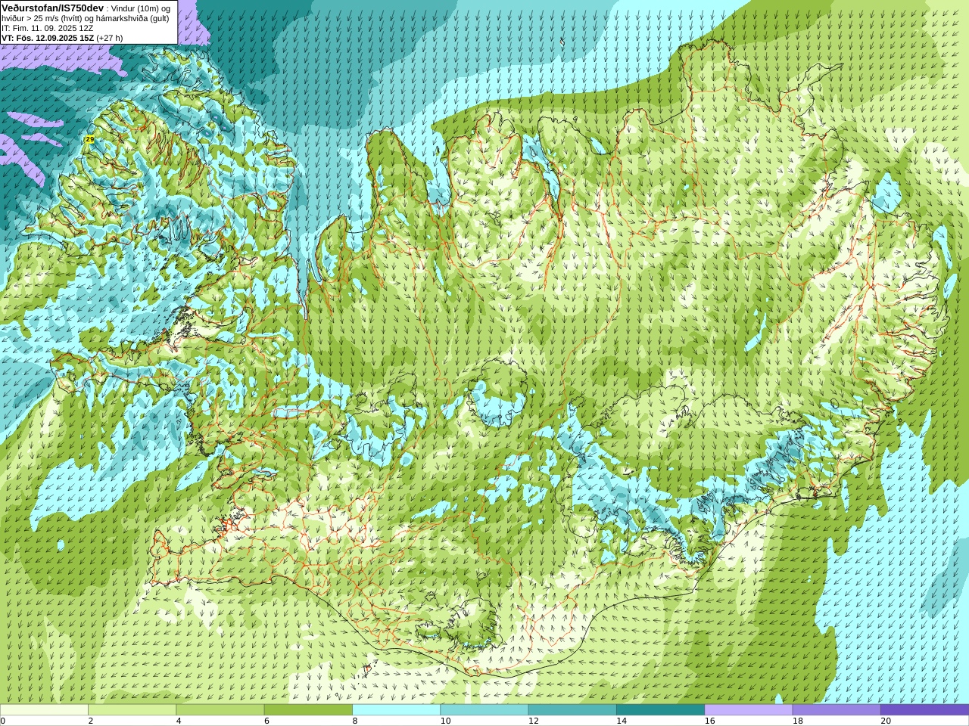Pick the pale yellow 0–2 legend swatch
This screenshot has height=726, width=969.
(x=44, y=710)
